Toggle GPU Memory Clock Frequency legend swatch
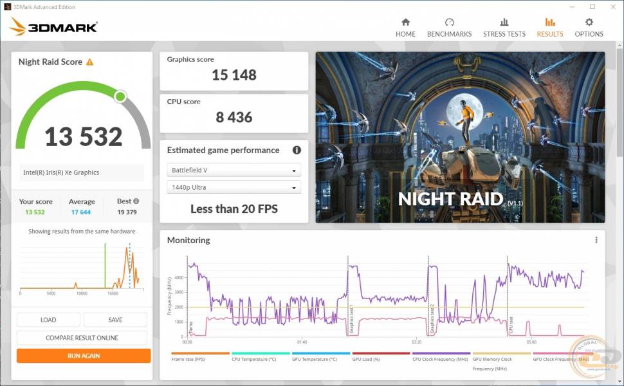This screenshot has width=624, height=386. [x=502, y=353]
